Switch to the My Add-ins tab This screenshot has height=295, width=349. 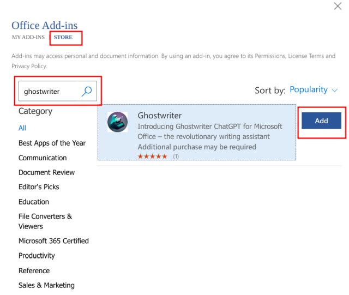pos(28,37)
